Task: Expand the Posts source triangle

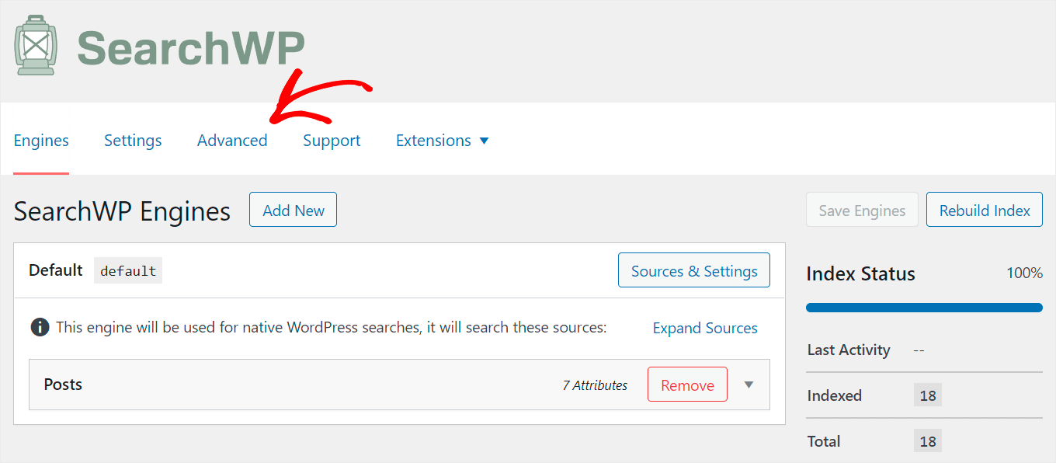Action: coord(749,385)
